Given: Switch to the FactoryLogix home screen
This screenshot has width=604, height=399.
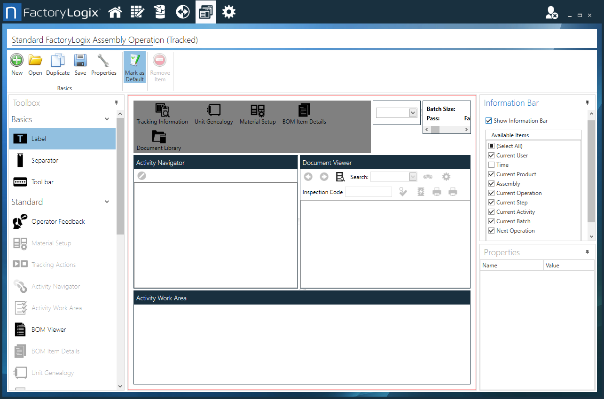Looking at the screenshot, I should click(115, 11).
